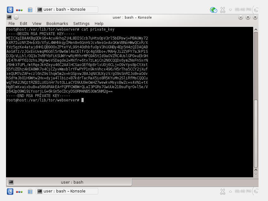Screen dimensions: 268x201
Task: Select the "user : bash" terminal tab
Action: tap(69, 182)
